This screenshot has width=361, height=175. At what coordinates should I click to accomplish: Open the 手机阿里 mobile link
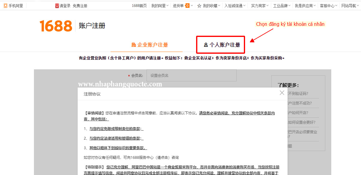tap(13, 5)
